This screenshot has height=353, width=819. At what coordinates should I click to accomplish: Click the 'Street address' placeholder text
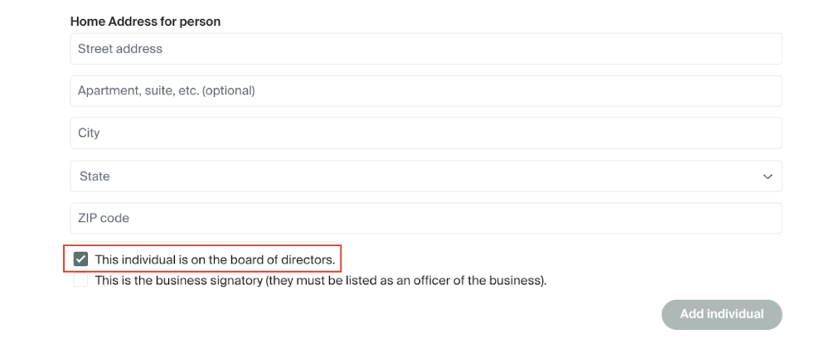(x=120, y=49)
